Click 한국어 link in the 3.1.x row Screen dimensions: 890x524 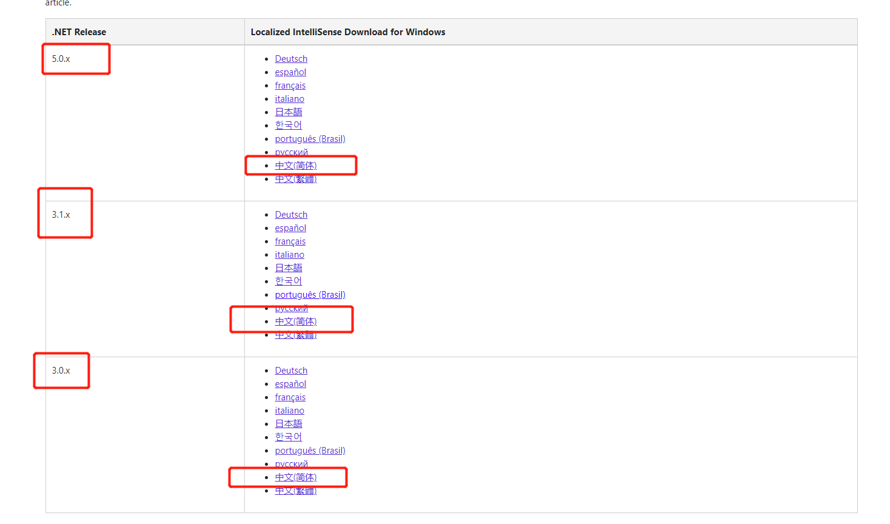click(288, 281)
